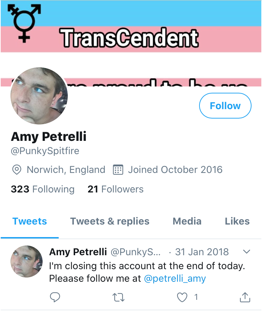Open the @petrelli_amy mention link
Screen dimensions: 262x311
pyautogui.click(x=175, y=279)
